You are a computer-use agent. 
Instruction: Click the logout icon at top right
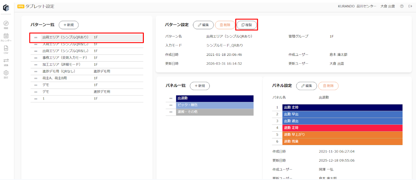click(x=410, y=6)
